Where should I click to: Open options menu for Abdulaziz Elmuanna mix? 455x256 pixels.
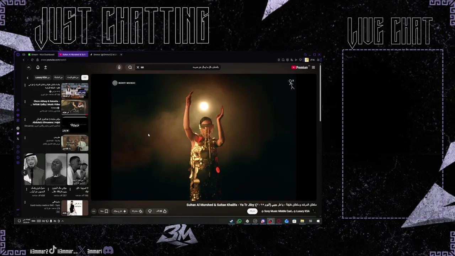(25, 120)
